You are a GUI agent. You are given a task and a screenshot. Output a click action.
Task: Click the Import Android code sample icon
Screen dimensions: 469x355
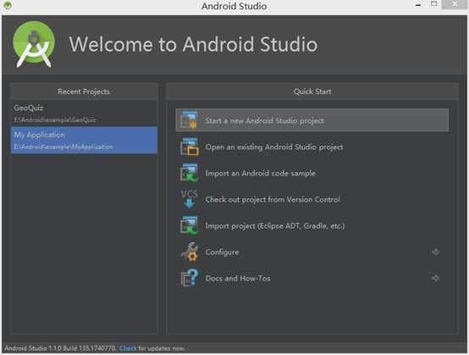pos(189,174)
